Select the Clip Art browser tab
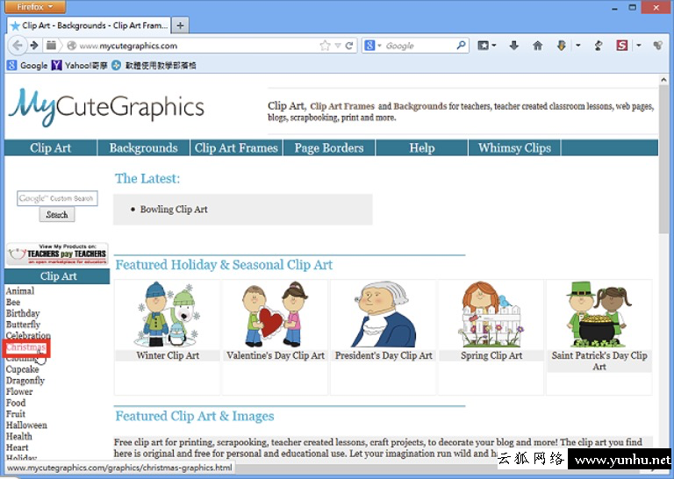 (90, 25)
